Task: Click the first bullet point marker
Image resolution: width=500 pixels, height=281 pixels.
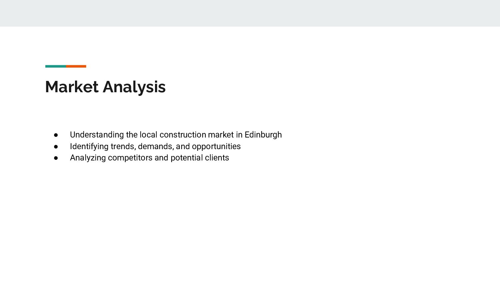Action: tap(56, 135)
